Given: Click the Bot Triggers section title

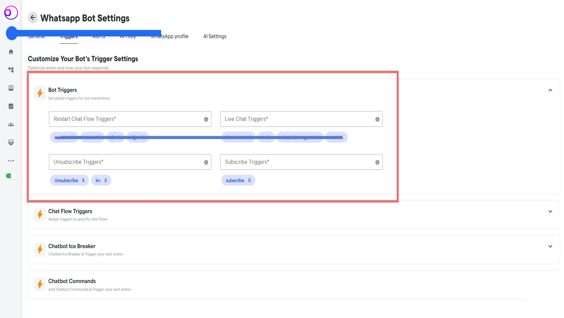Looking at the screenshot, I should click(x=62, y=90).
